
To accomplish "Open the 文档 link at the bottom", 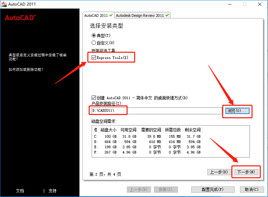I will (x=20, y=191).
